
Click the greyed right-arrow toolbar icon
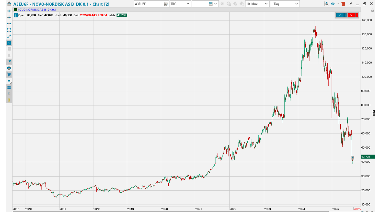242,4
